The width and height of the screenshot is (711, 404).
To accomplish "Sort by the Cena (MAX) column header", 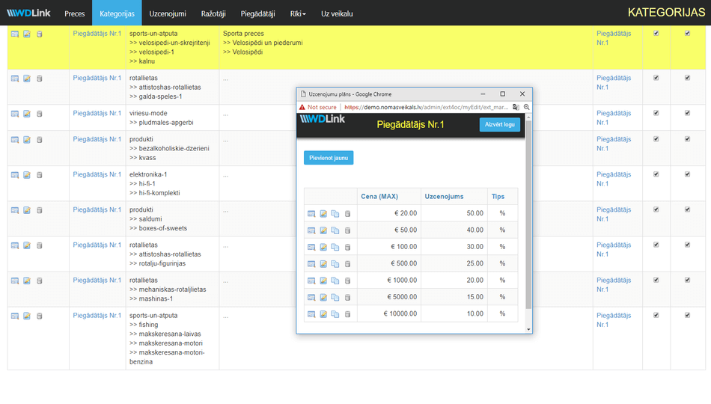I will click(379, 196).
